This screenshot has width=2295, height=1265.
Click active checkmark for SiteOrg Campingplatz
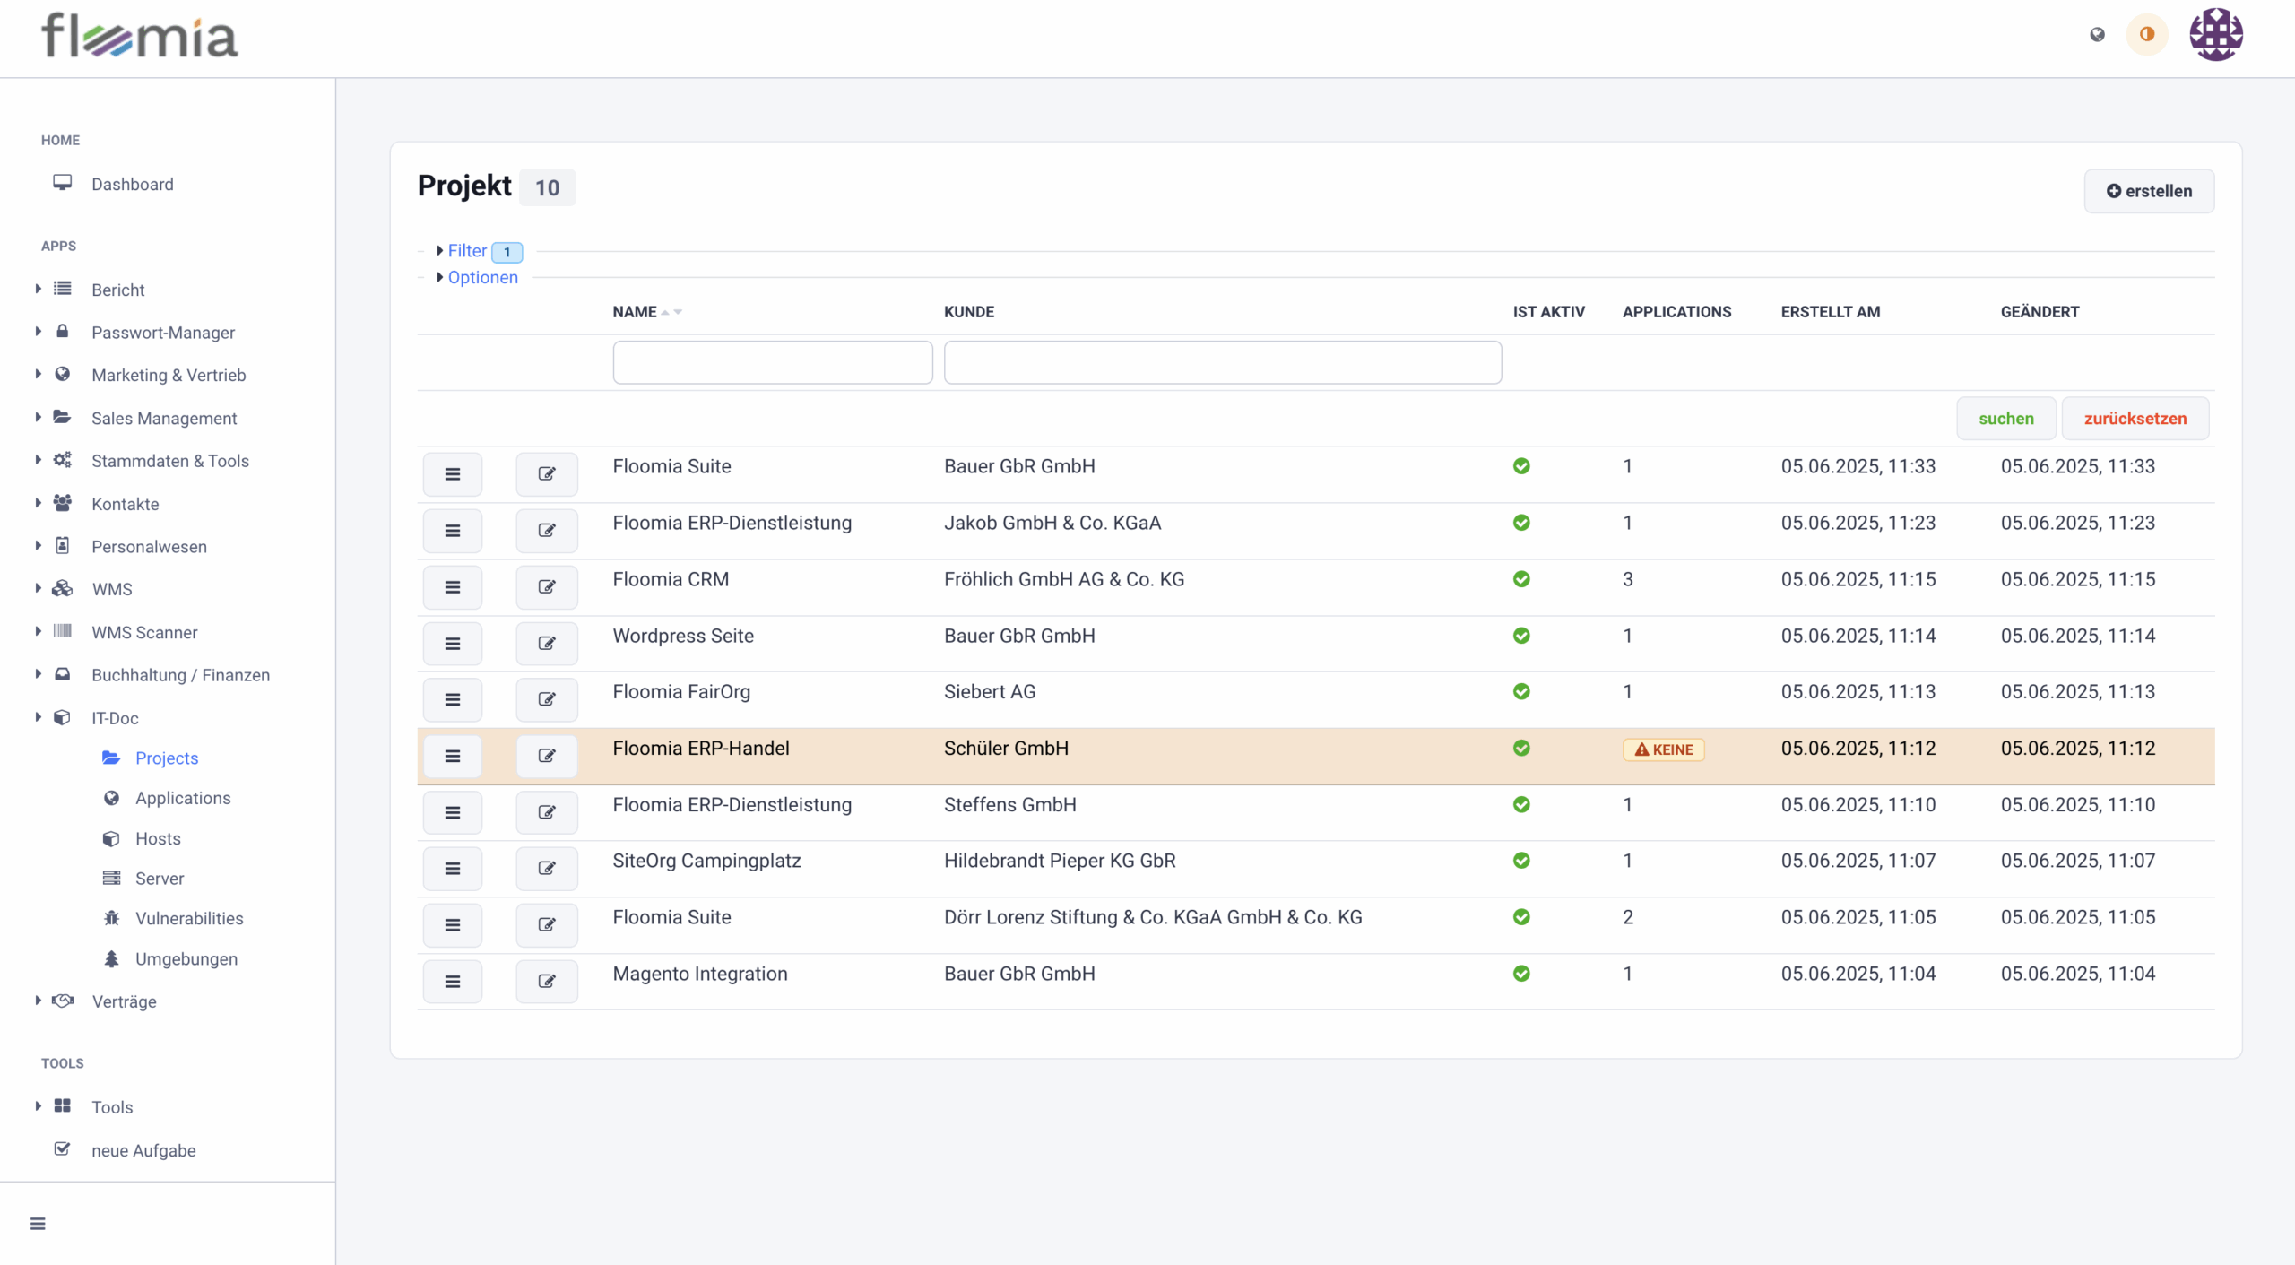point(1521,861)
